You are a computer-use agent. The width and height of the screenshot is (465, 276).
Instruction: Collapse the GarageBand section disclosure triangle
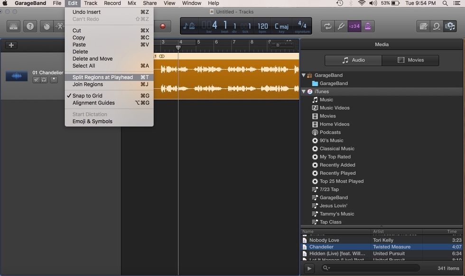tap(304, 75)
